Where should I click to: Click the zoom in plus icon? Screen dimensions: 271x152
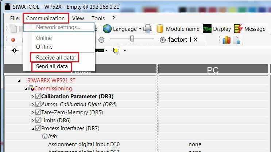162,40
